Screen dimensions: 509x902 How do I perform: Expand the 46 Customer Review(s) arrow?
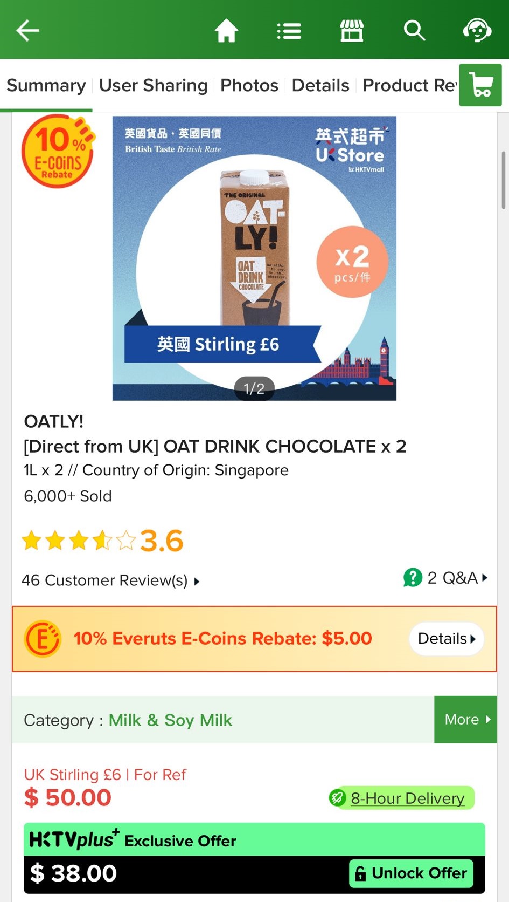click(197, 581)
